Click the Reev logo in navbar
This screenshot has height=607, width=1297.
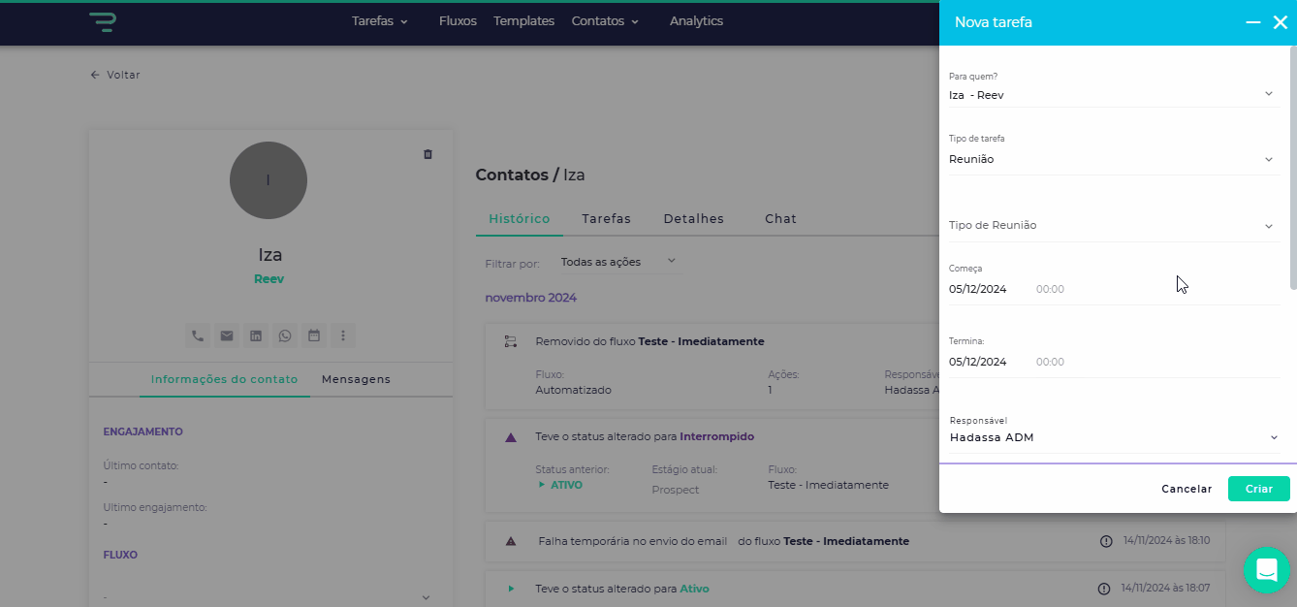102,21
